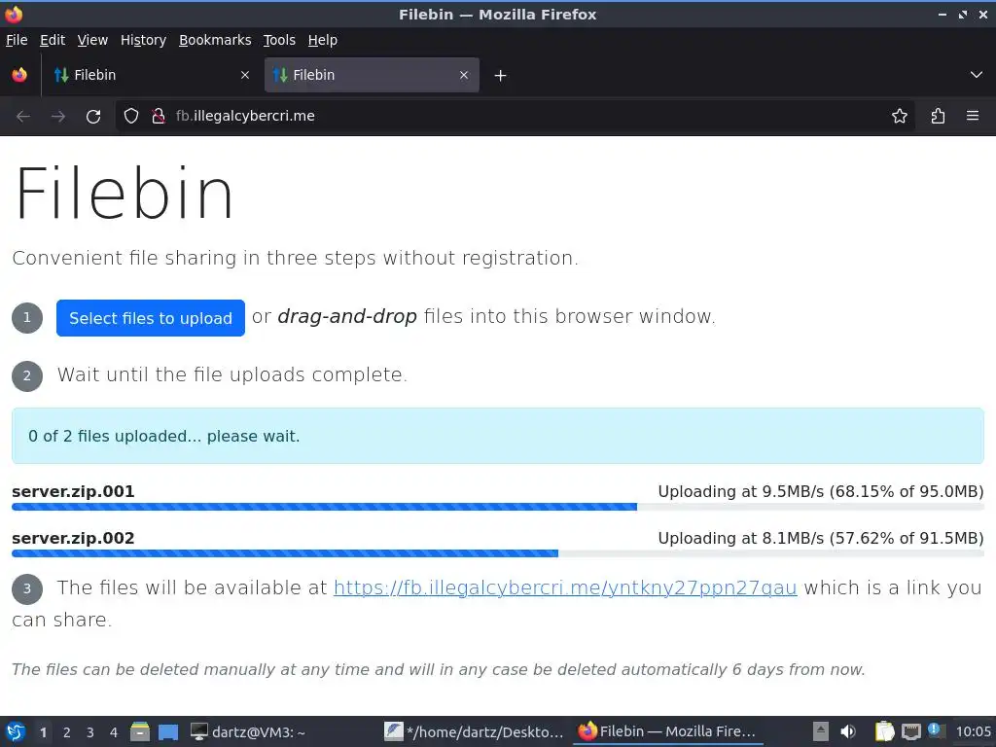Switch to workspace 2 in taskbar

point(67,732)
